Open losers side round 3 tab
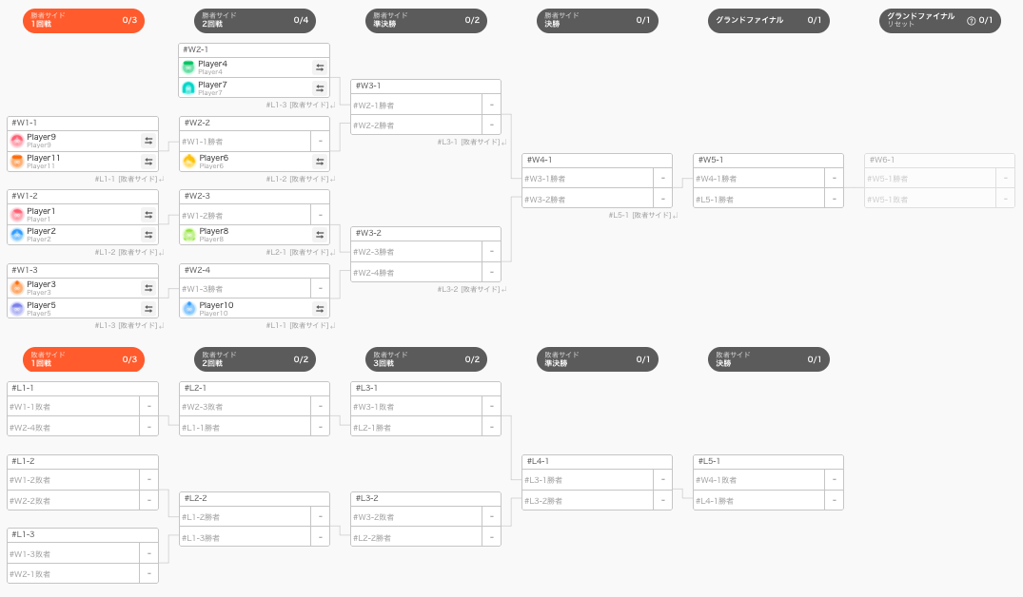 coord(426,359)
